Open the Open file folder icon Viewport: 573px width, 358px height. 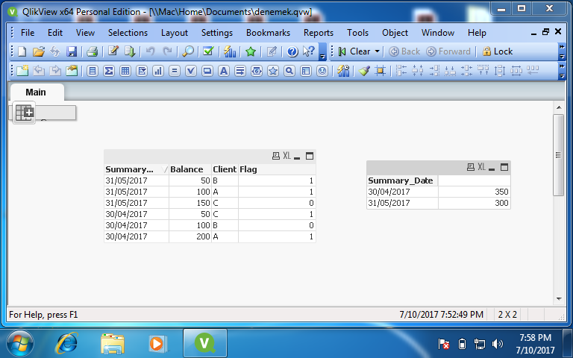pyautogui.click(x=39, y=51)
